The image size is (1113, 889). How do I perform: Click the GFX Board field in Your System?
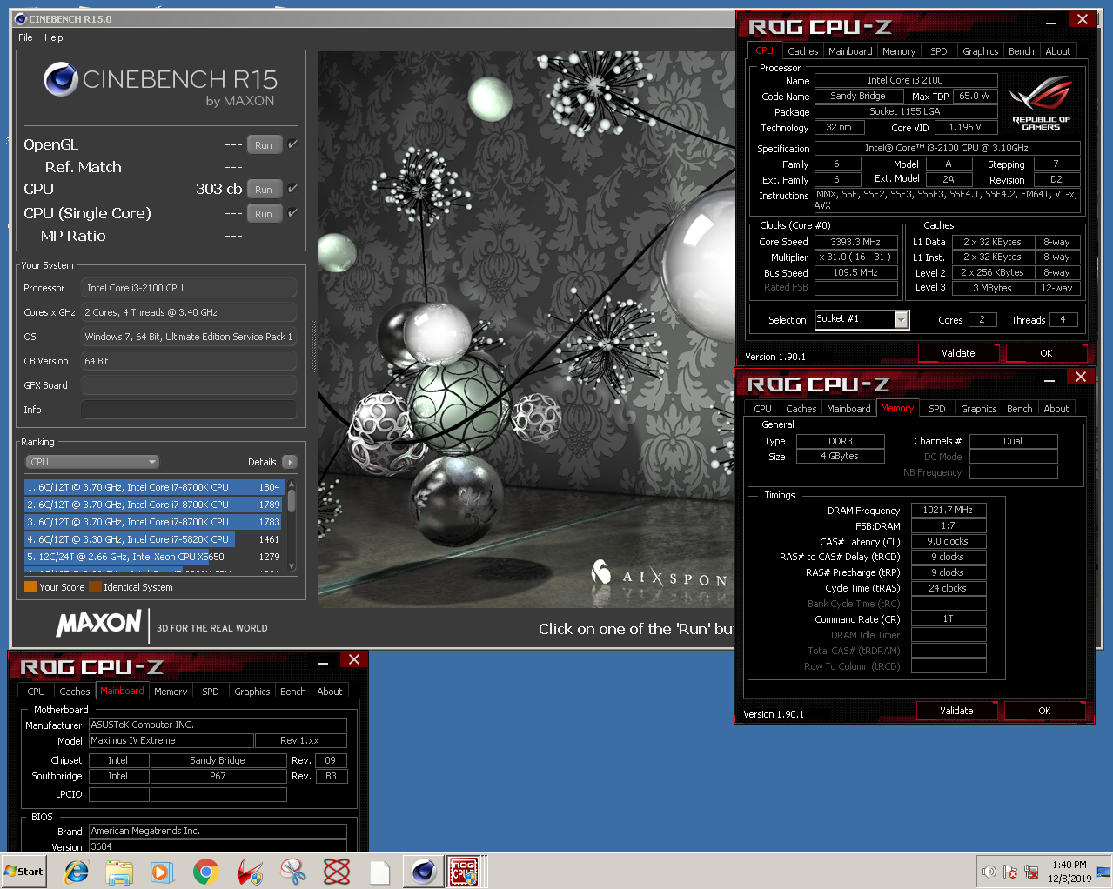(189, 385)
